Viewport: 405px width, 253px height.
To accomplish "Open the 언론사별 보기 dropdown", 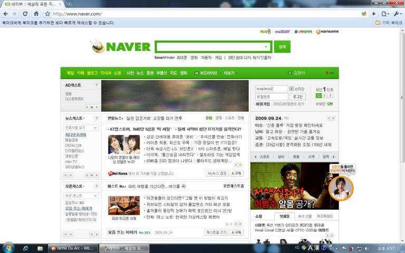I will (x=81, y=128).
